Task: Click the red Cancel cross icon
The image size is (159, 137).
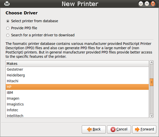Action: pyautogui.click(x=113, y=129)
